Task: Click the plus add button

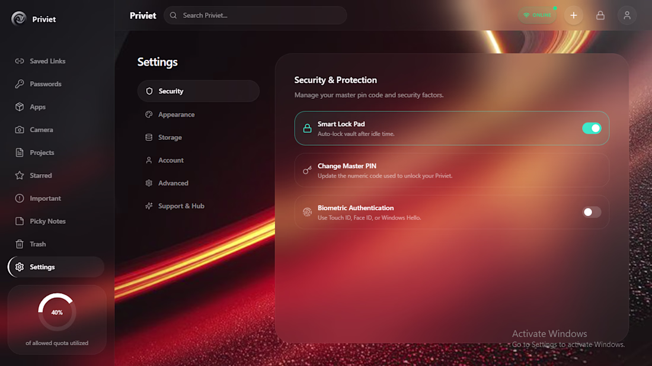Action: click(573, 15)
